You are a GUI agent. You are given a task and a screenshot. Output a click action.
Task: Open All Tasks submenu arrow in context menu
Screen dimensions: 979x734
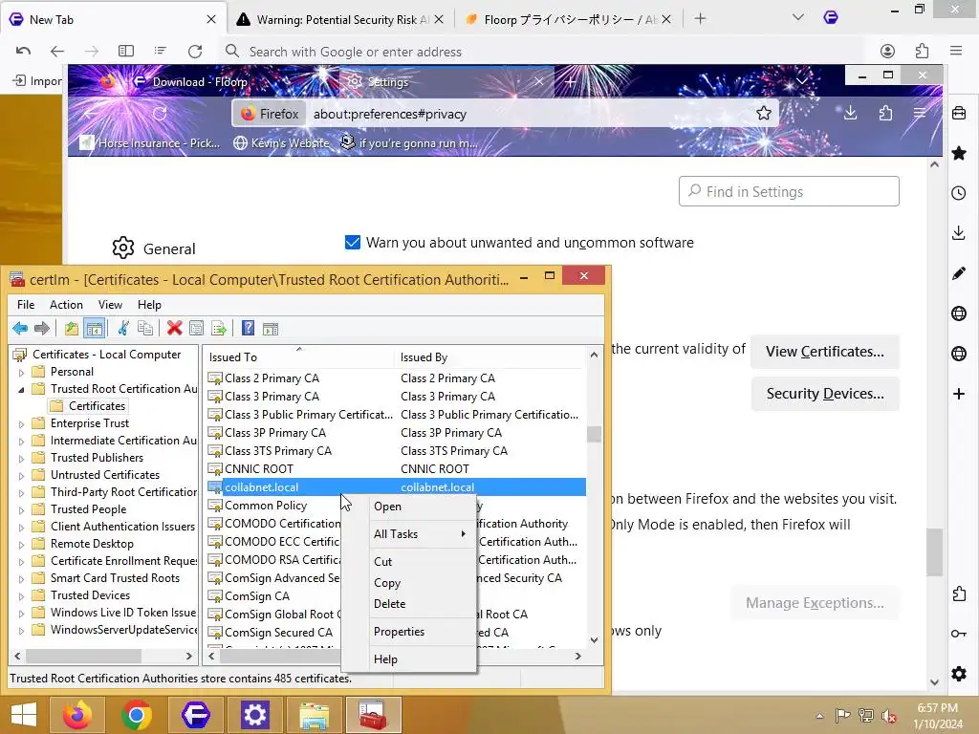pyautogui.click(x=464, y=533)
